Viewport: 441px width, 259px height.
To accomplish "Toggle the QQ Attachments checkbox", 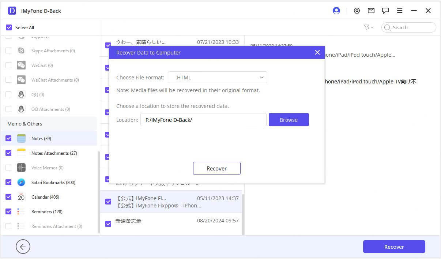I will click(x=8, y=109).
